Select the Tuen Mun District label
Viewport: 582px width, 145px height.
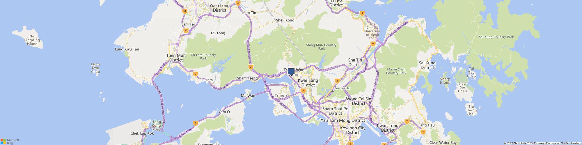click(x=176, y=58)
